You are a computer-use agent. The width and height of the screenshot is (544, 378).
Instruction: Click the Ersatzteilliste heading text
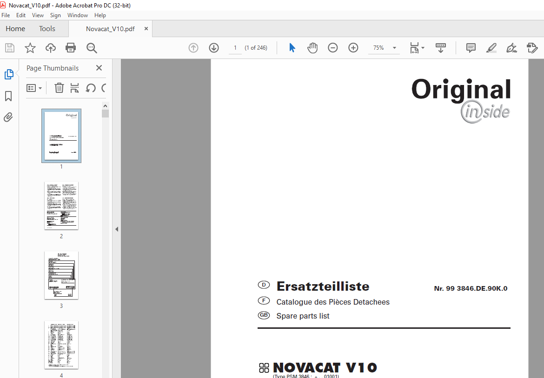tap(323, 287)
